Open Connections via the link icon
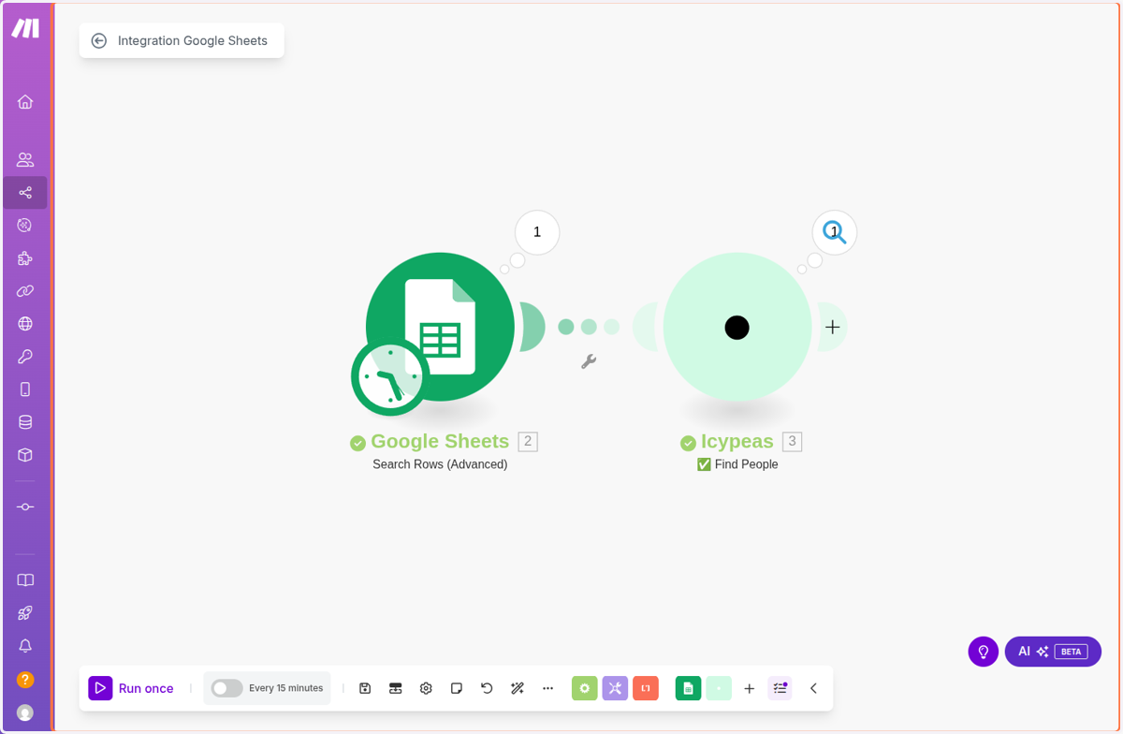The height and width of the screenshot is (734, 1123). point(25,291)
